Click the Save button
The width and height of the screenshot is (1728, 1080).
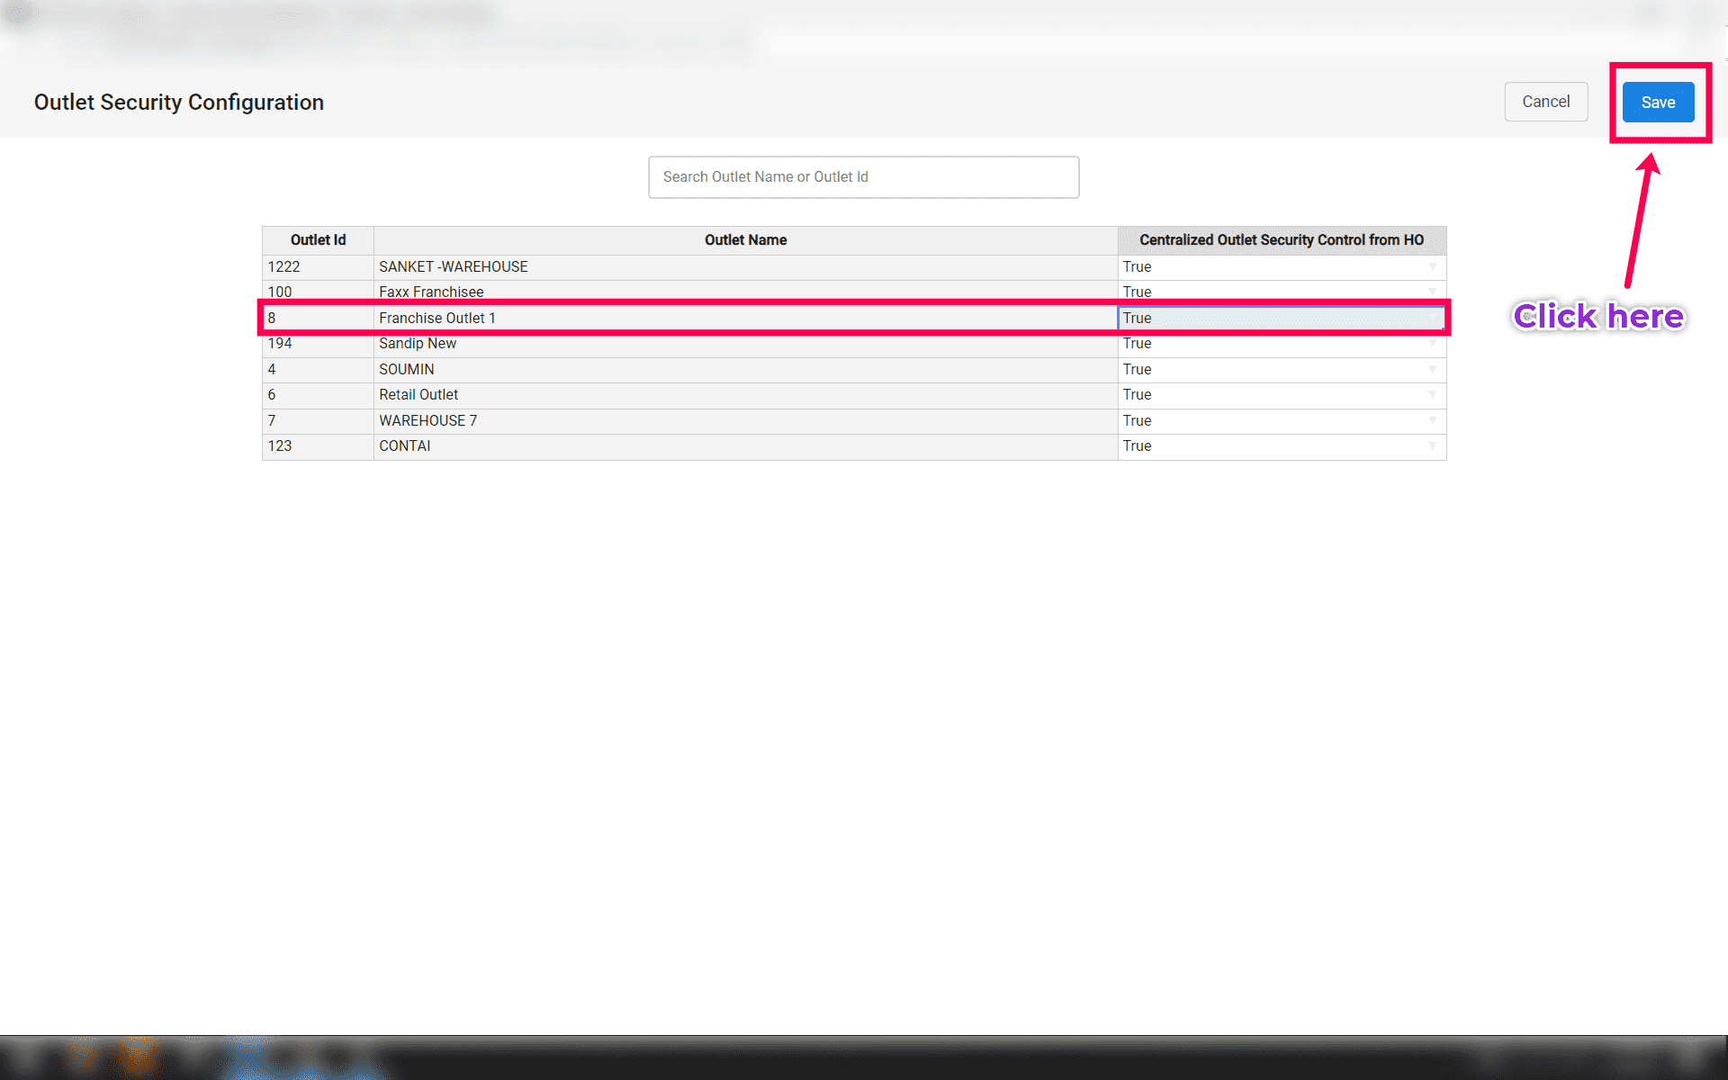coord(1657,103)
